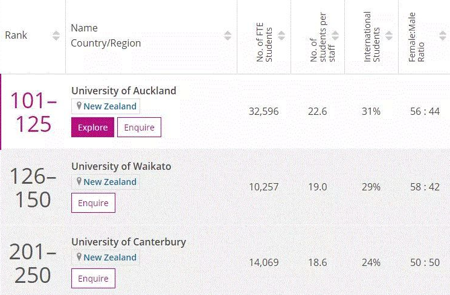Open New Zealand link under Auckland
Screen dimensions: 450x295
coord(110,106)
